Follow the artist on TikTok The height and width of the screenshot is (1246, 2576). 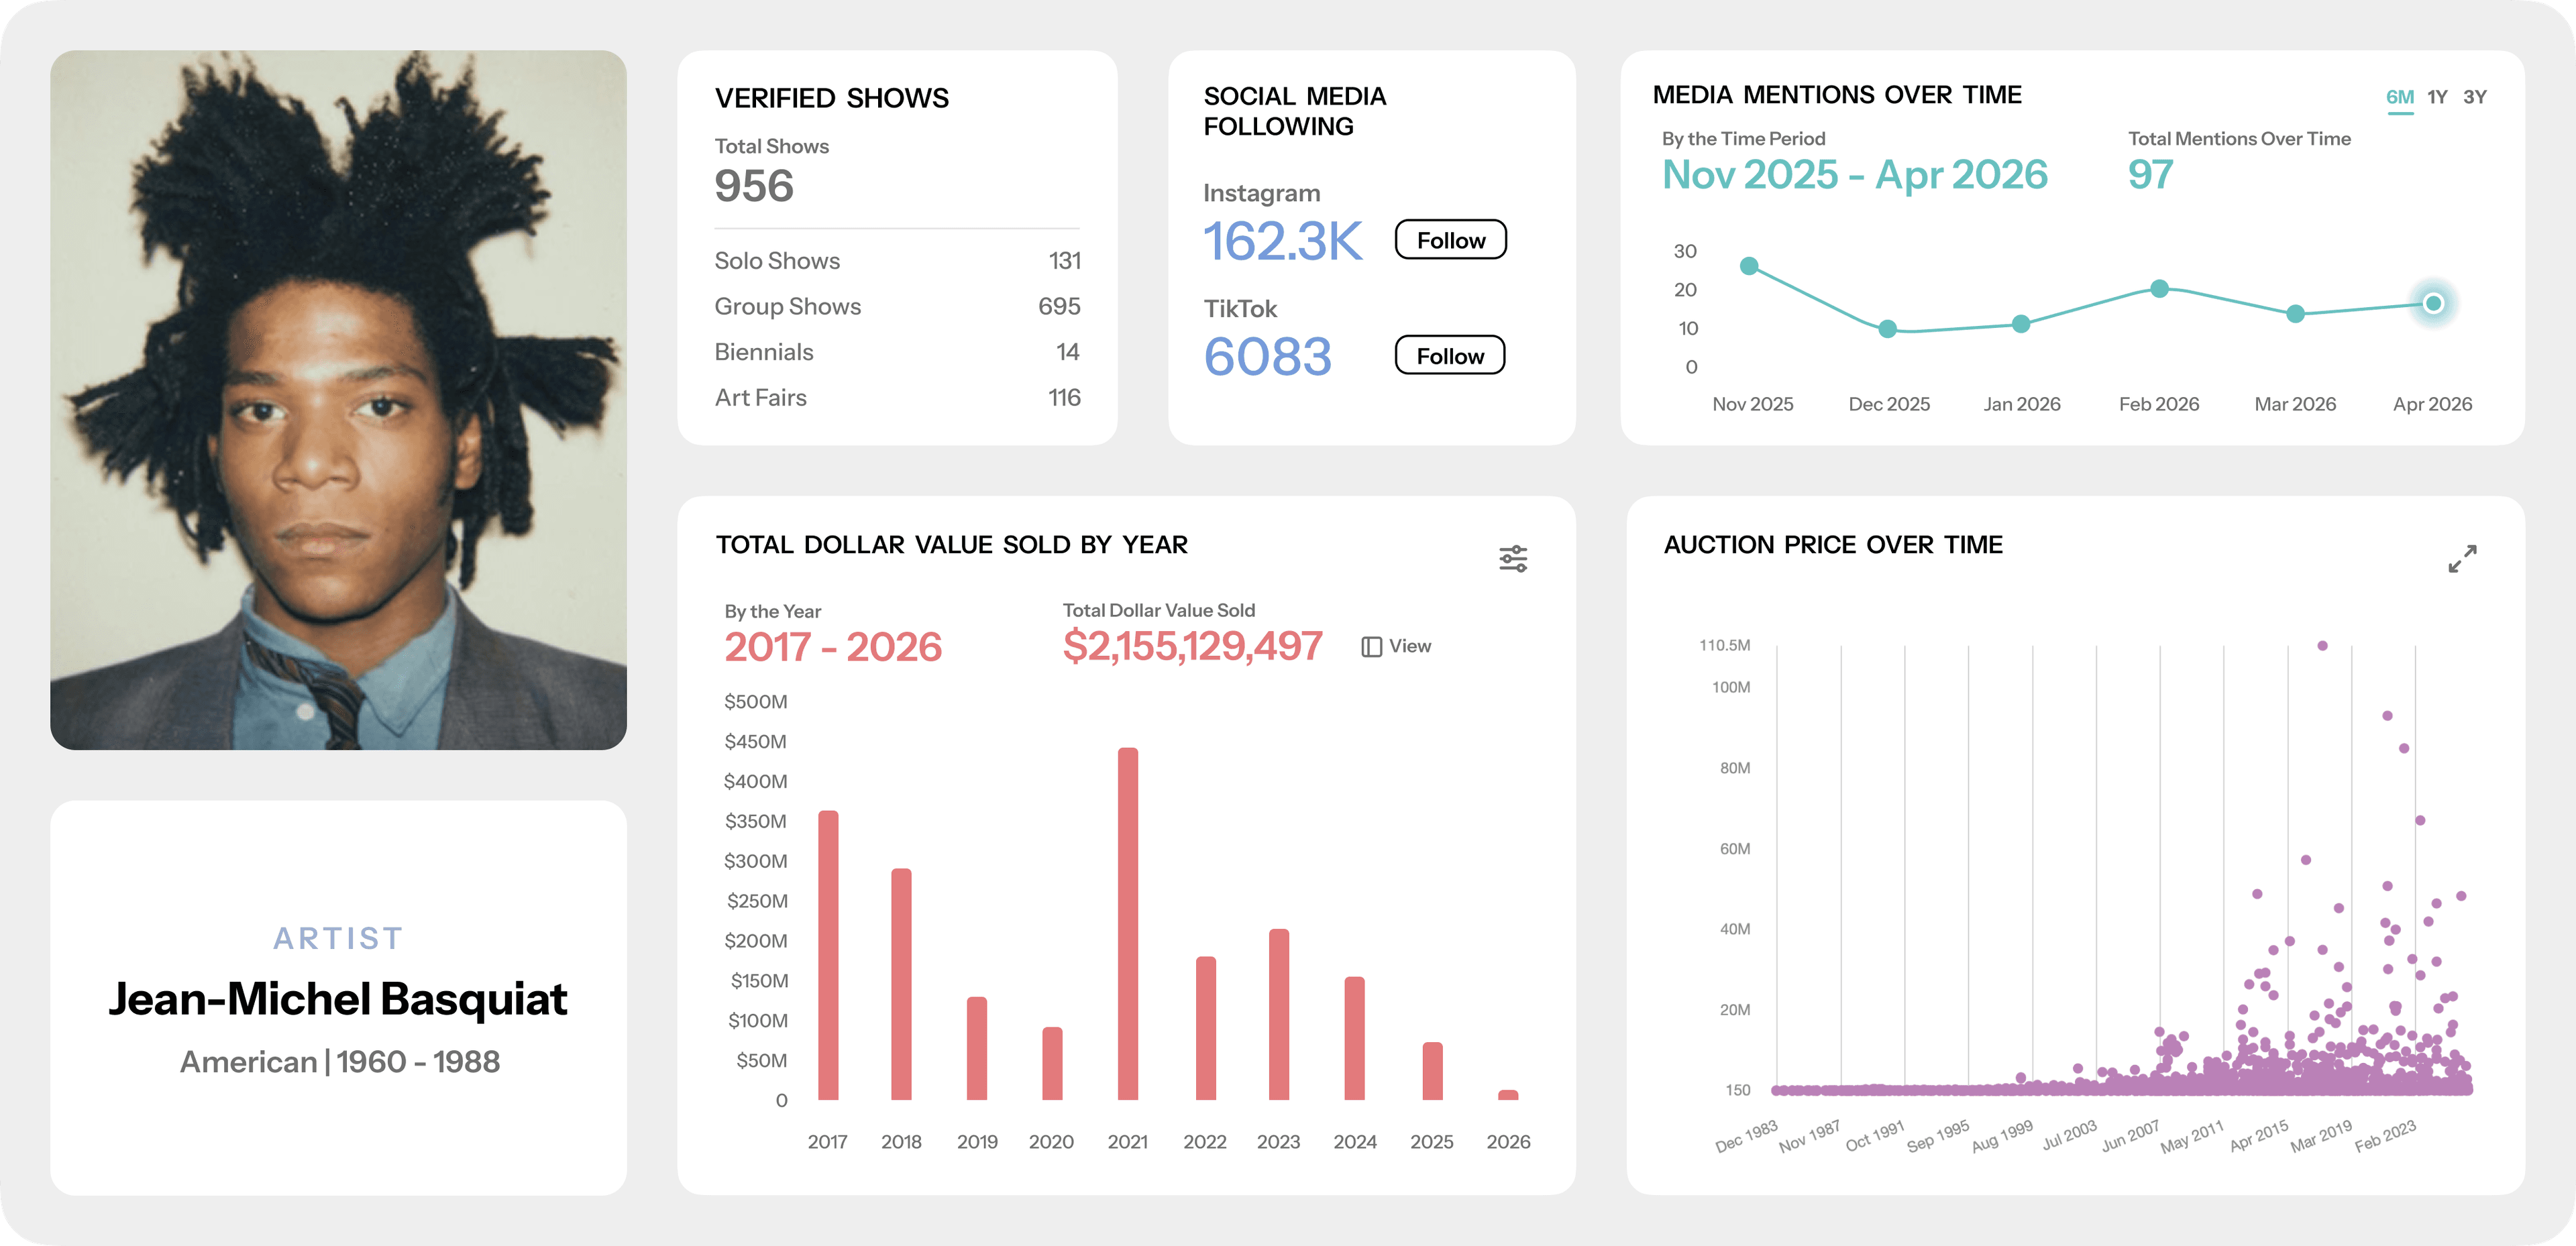pyautogui.click(x=1450, y=356)
